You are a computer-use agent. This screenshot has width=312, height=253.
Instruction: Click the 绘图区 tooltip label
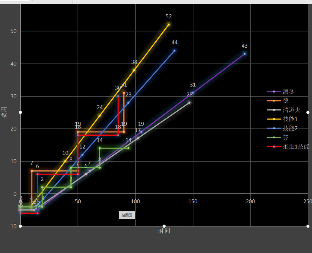click(x=127, y=215)
